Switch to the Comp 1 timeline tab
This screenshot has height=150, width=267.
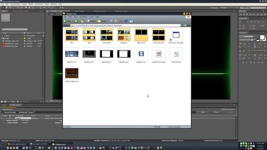[x=4, y=105]
